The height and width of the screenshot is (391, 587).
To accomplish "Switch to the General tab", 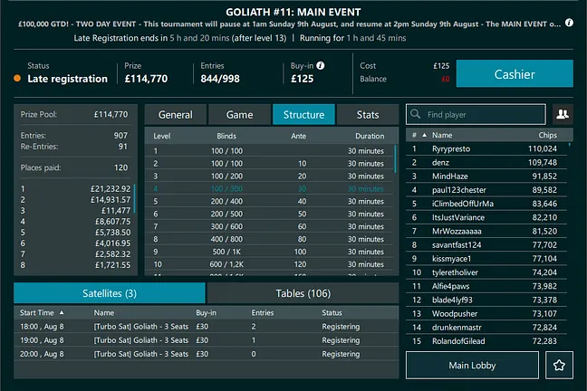I will click(x=175, y=115).
